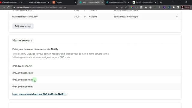Open the Chrome profile avatar
The width and height of the screenshot is (192, 108).
183,7
